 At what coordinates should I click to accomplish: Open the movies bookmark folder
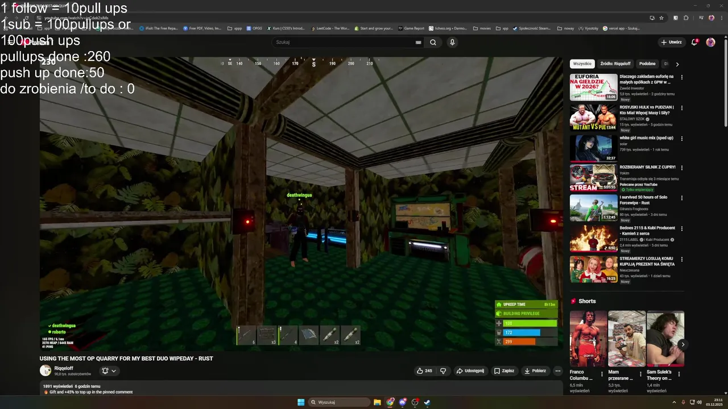(482, 28)
